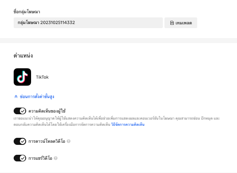Click the ชื่อกลุ่มโฆษณา field label
This screenshot has width=237, height=173.
coord(27,12)
